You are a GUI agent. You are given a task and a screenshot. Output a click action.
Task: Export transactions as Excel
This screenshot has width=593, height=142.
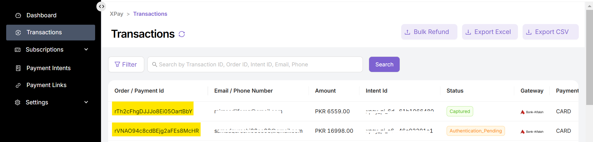pos(490,32)
